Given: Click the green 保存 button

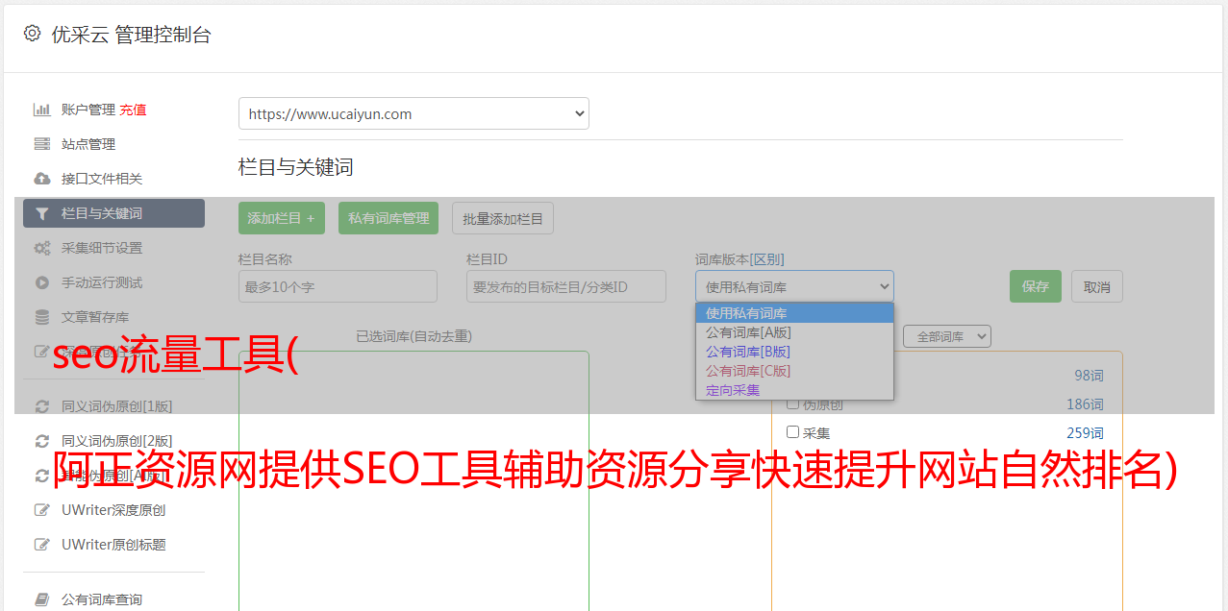Looking at the screenshot, I should point(1036,286).
